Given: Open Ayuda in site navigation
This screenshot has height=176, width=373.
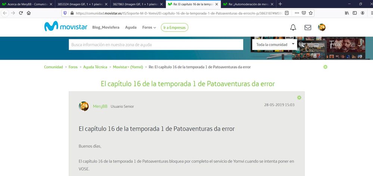Looking at the screenshot, I should pyautogui.click(x=131, y=27).
